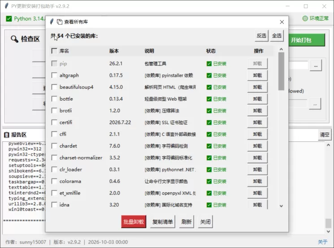
Task: Click the 反选 invert selection button
Action: pyautogui.click(x=261, y=36)
